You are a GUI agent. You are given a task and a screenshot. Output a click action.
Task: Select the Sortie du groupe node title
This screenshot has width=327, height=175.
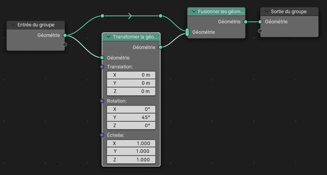289,12
